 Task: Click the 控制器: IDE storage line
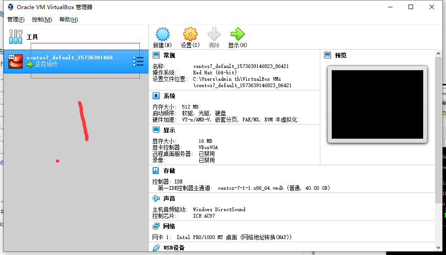coord(167,182)
